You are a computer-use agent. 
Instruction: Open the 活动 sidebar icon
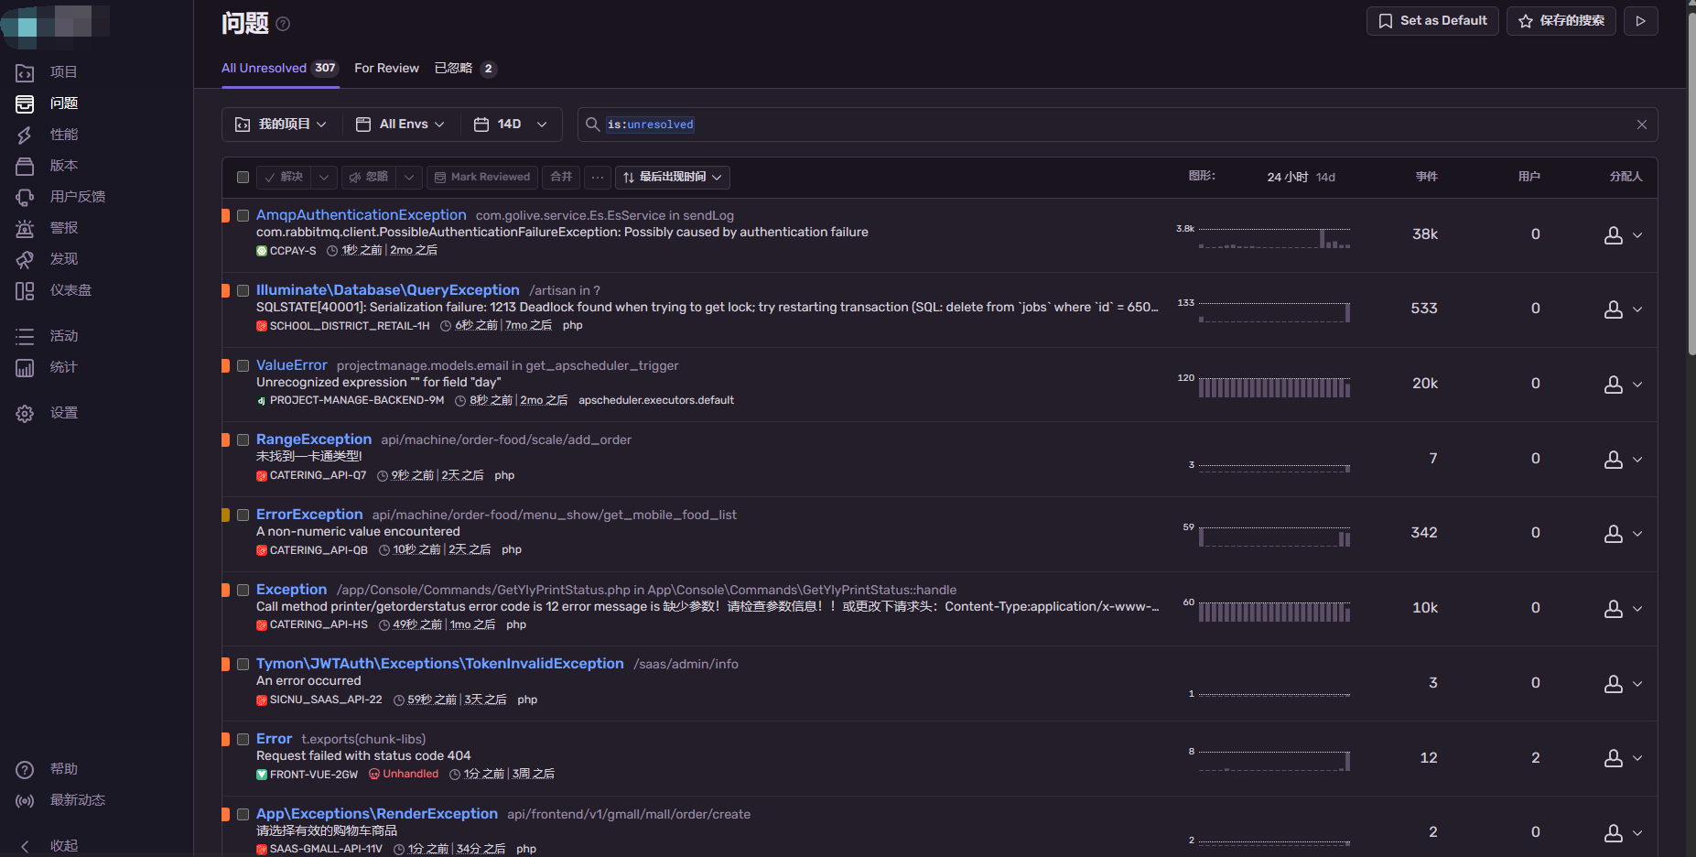[25, 336]
